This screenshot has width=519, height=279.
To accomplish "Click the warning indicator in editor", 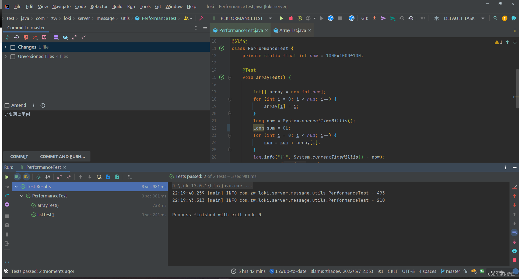I will click(x=499, y=42).
